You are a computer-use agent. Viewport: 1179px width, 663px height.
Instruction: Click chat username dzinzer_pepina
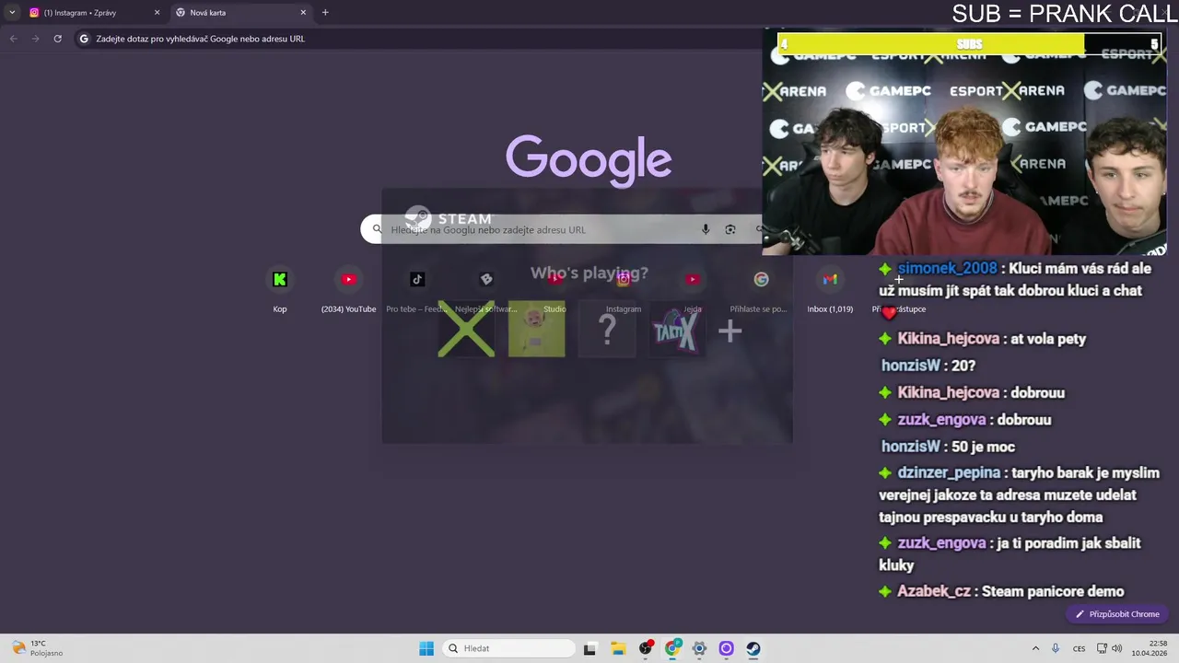(949, 472)
